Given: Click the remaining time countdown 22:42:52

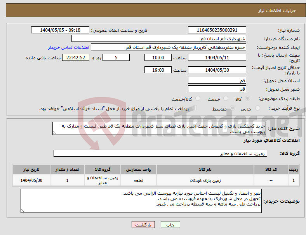Looking at the screenshot, I should [76, 57].
